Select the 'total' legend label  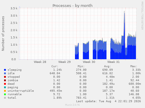(x=12, y=98)
